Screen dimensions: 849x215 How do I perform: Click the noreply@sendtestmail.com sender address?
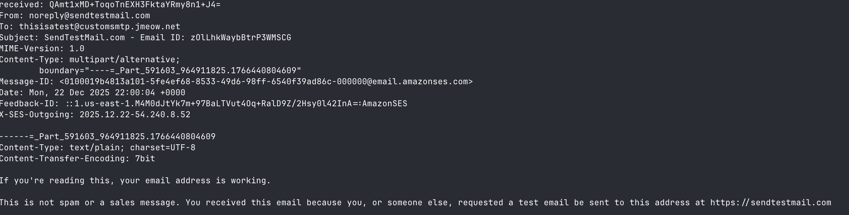(89, 16)
